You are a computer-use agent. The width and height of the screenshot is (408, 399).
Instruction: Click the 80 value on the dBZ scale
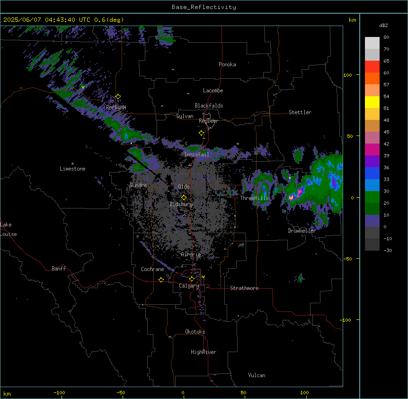(386, 37)
